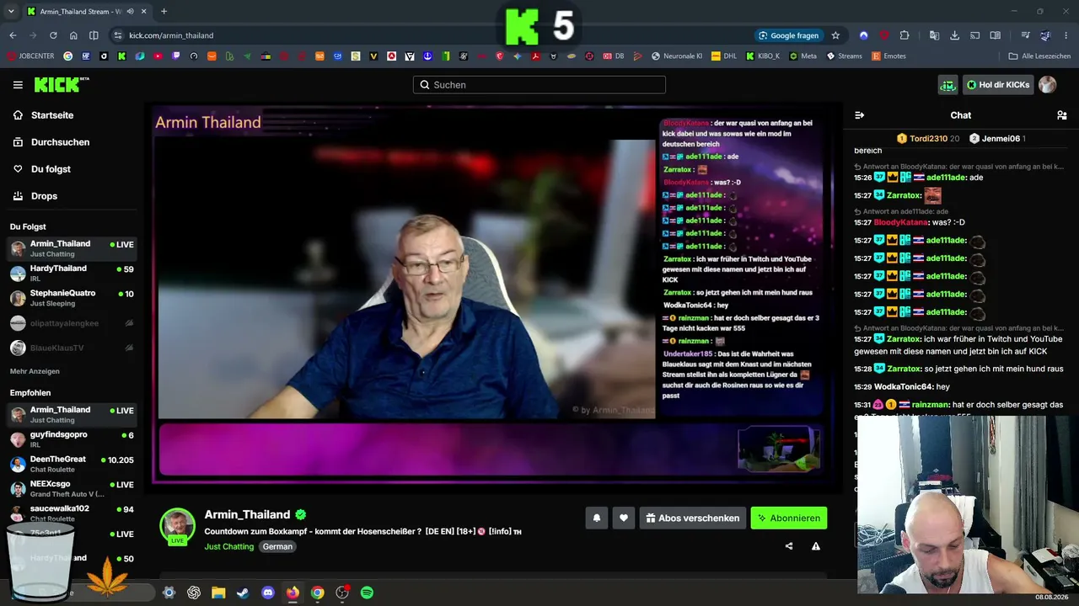Collapse the chat panel with the arrow icon
Image resolution: width=1079 pixels, height=606 pixels.
(859, 115)
